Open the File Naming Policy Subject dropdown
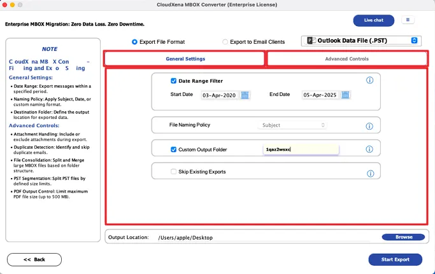 pos(292,125)
